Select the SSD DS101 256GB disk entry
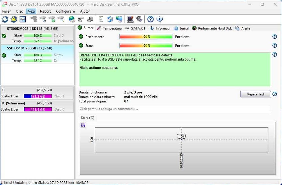 pyautogui.click(x=37, y=54)
